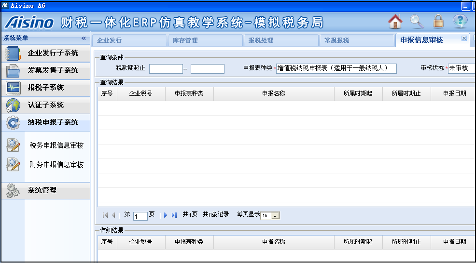The image size is (476, 263).
Task: Click 所属时期止 column header in 详细结果
Action: pyautogui.click(x=407, y=242)
